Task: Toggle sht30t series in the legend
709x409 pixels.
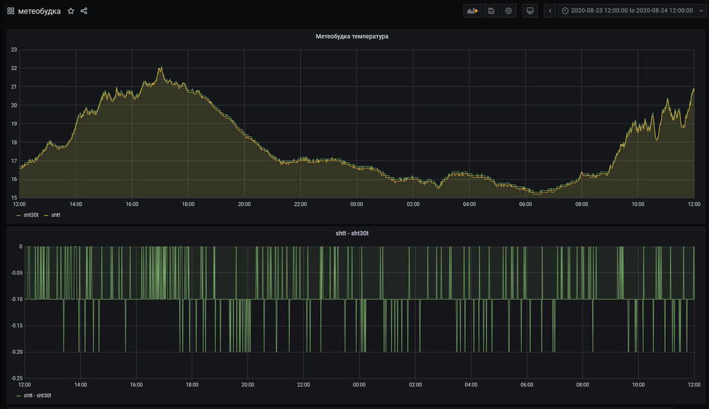Action: (31, 215)
